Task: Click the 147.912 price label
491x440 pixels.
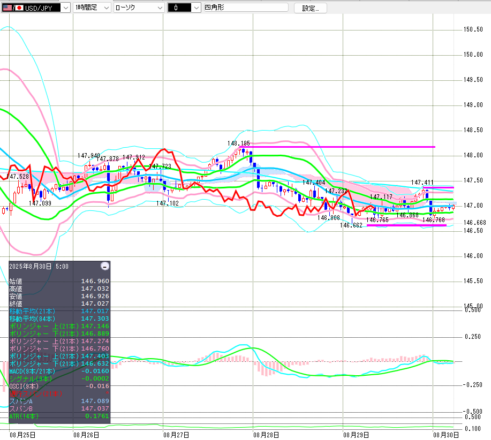Action: click(x=134, y=157)
